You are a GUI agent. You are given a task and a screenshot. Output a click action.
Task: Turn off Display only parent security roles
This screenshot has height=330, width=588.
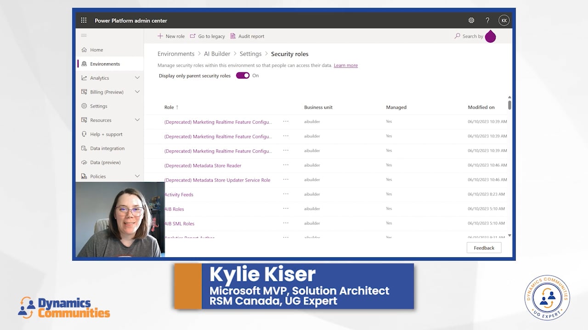243,75
